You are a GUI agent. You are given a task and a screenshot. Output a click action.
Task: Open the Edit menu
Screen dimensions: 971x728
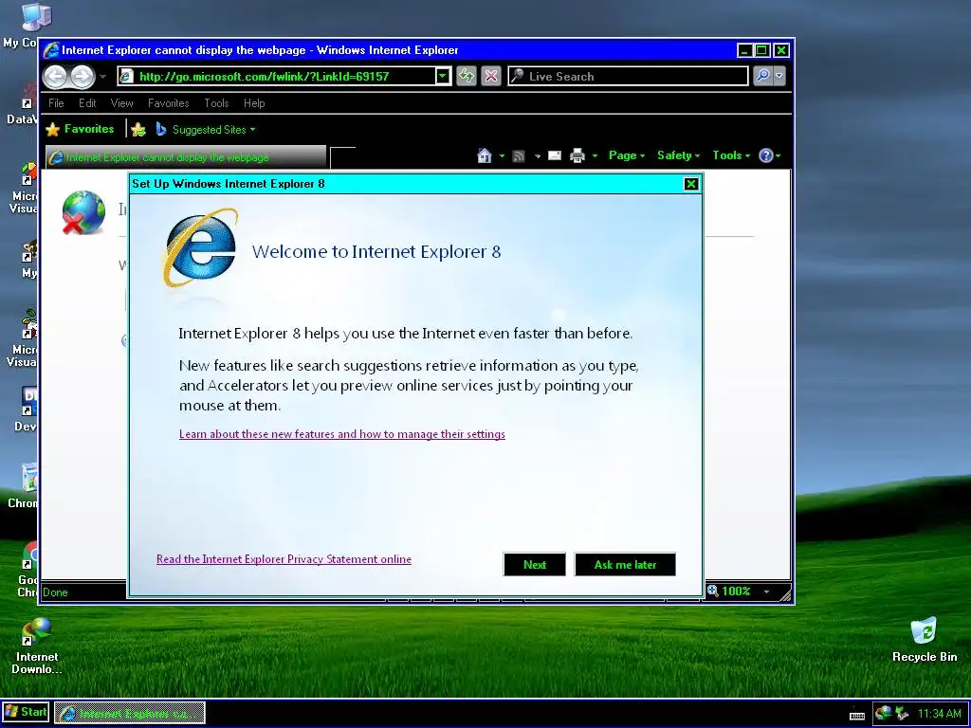click(x=87, y=103)
